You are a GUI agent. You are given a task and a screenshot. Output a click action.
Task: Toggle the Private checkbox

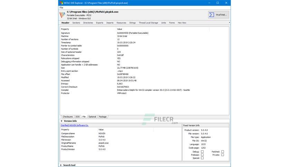223,155
